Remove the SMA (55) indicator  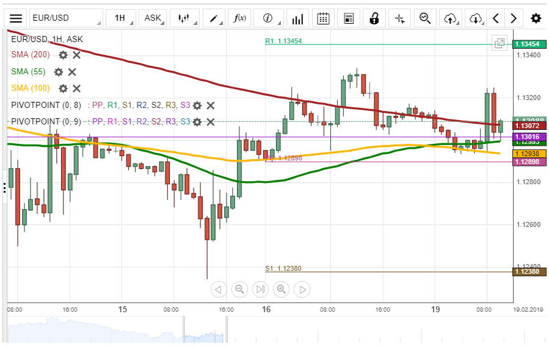[x=72, y=72]
